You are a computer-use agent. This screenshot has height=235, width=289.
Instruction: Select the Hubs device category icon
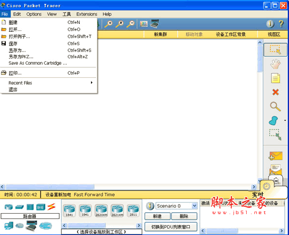click(x=30, y=207)
